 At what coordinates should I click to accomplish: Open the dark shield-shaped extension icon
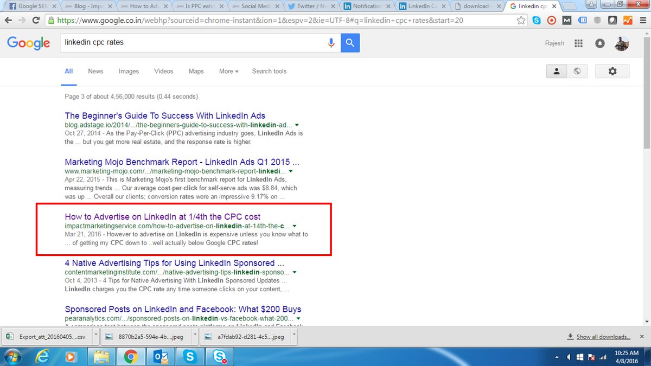(x=612, y=20)
